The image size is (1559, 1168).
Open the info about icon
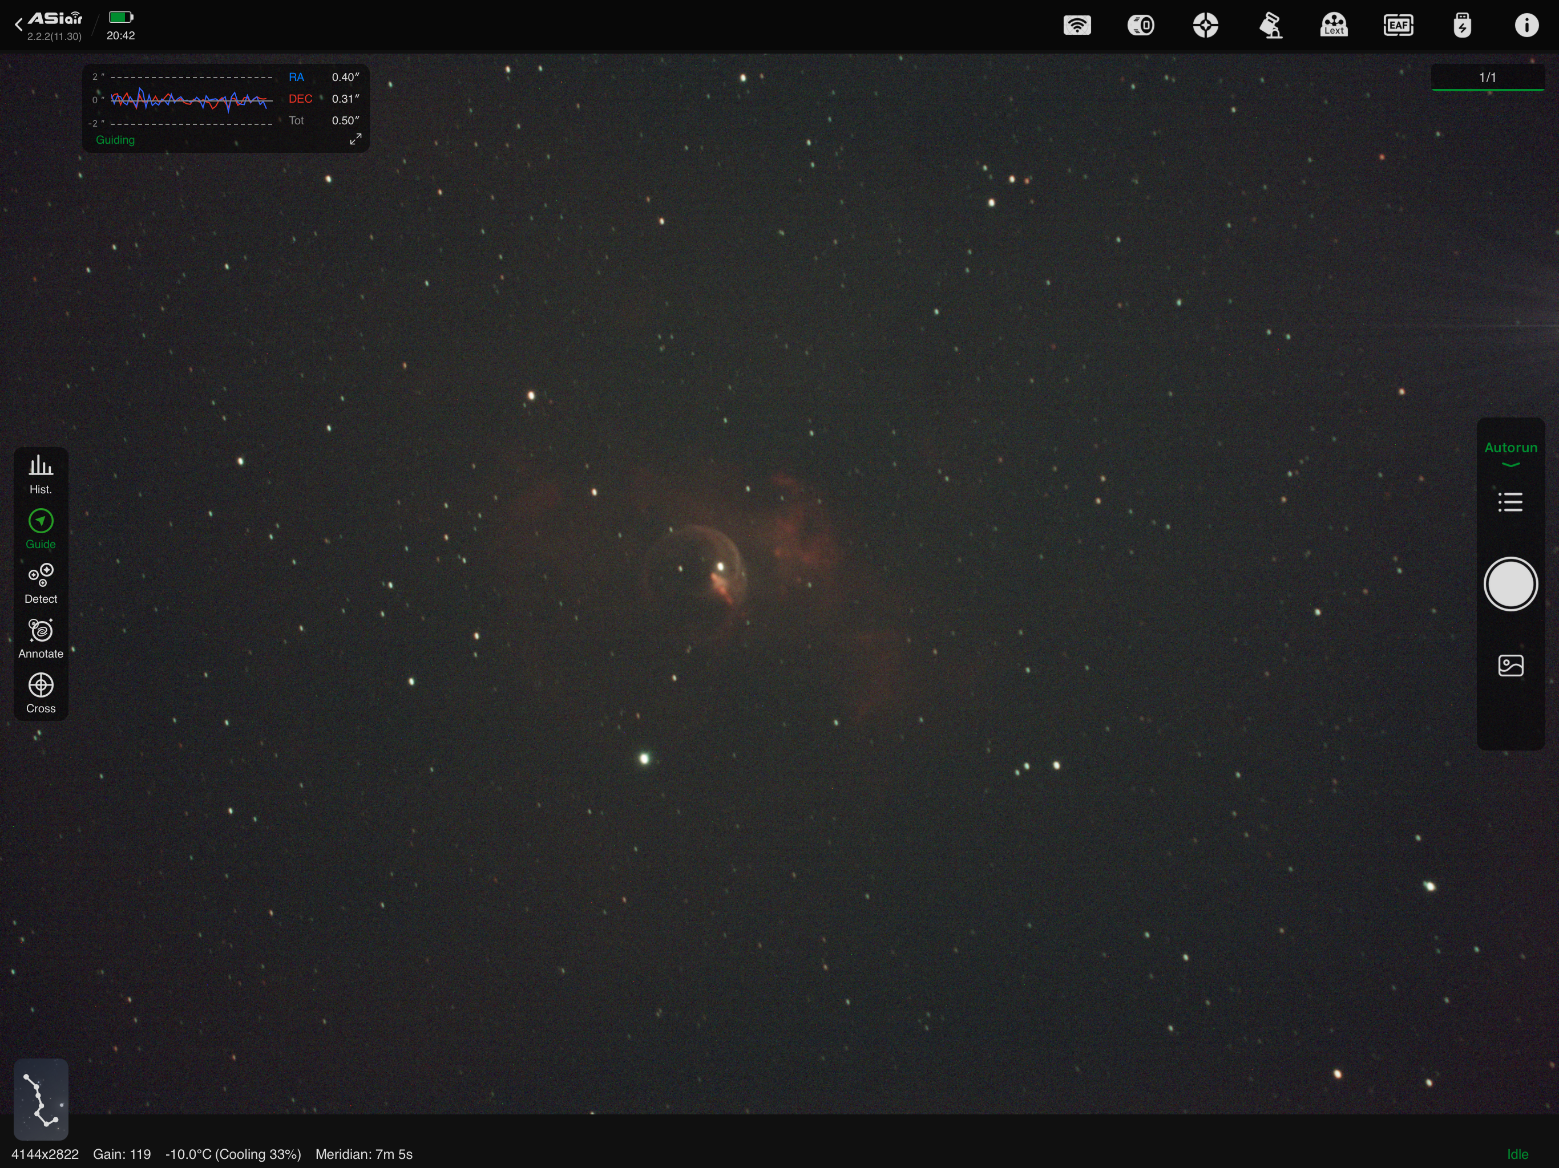1526,26
